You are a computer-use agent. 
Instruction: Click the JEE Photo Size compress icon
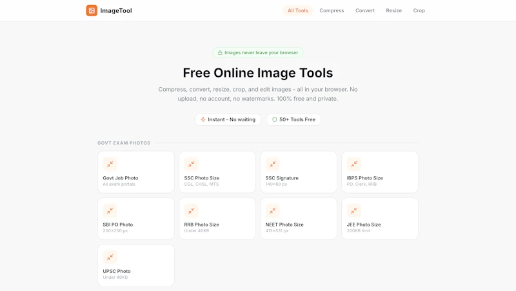[353, 211]
